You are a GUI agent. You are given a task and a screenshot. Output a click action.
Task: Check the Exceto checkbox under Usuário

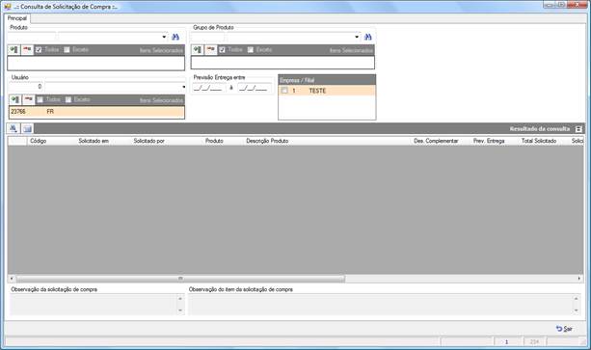68,100
